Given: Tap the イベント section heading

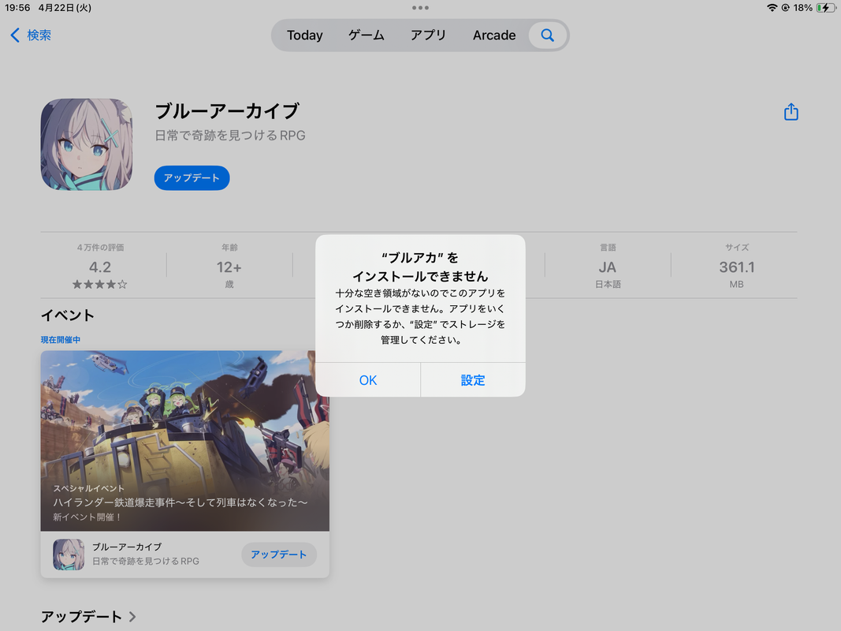Looking at the screenshot, I should pyautogui.click(x=68, y=315).
